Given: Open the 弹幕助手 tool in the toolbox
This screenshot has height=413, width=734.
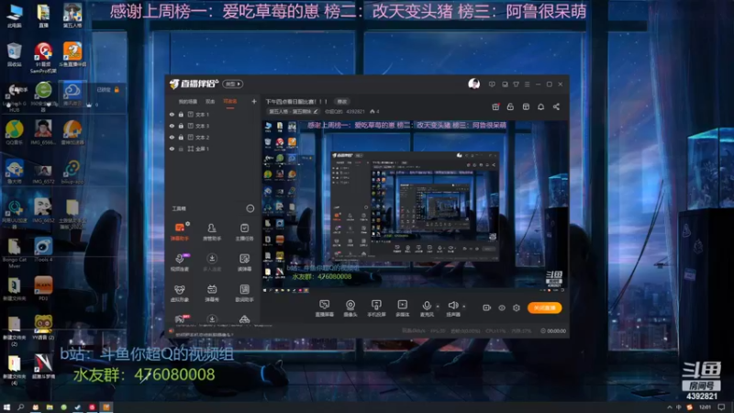Looking at the screenshot, I should click(180, 231).
